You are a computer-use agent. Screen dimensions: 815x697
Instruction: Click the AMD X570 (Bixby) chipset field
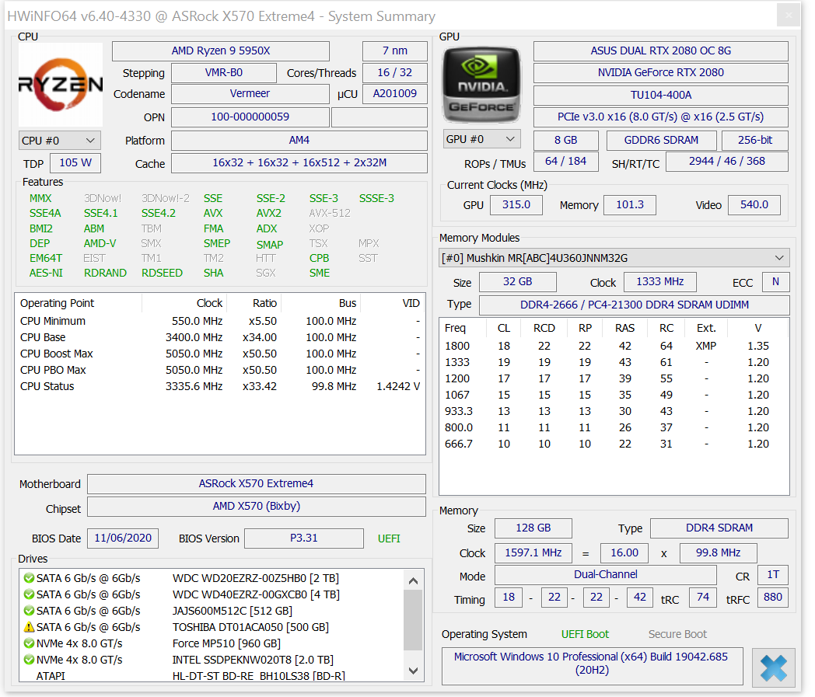tap(257, 507)
